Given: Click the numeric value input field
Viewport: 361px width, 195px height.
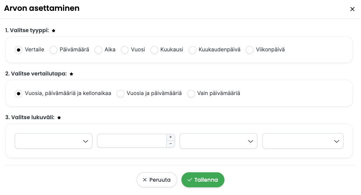Looking at the screenshot, I should coord(132,141).
